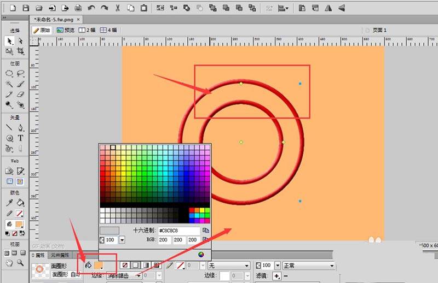Open the opacity dropdown in color popup
Image resolution: width=438 pixels, height=283 pixels.
(122, 240)
